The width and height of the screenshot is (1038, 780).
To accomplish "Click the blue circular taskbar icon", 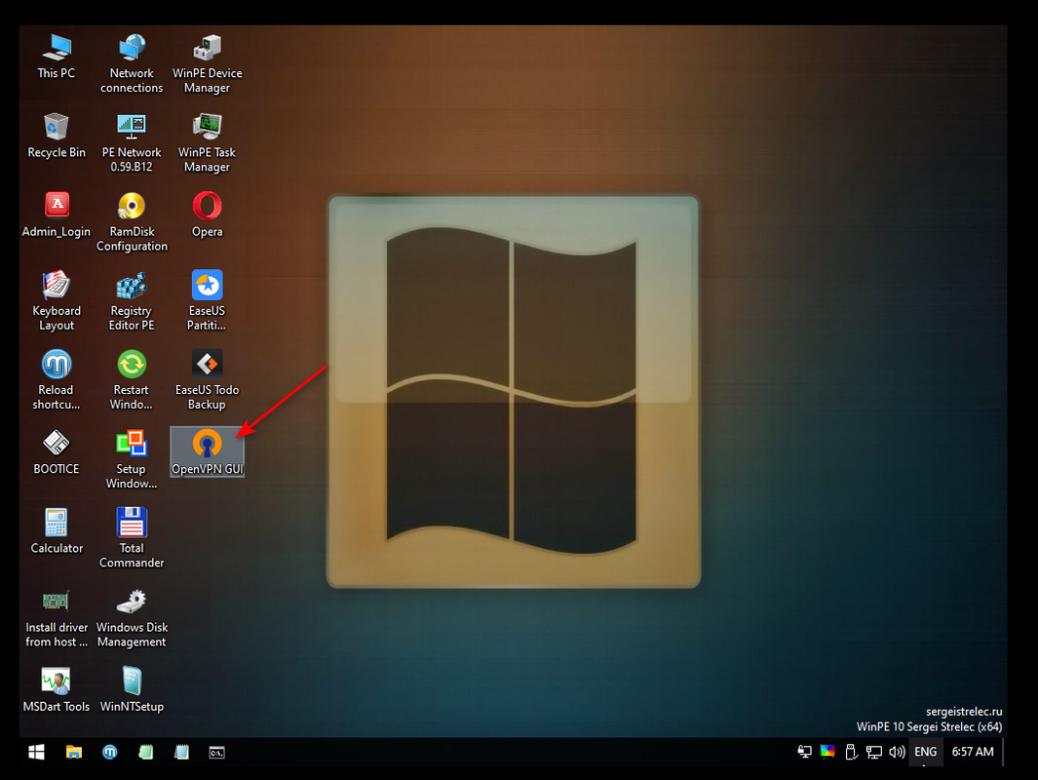I will click(x=110, y=752).
